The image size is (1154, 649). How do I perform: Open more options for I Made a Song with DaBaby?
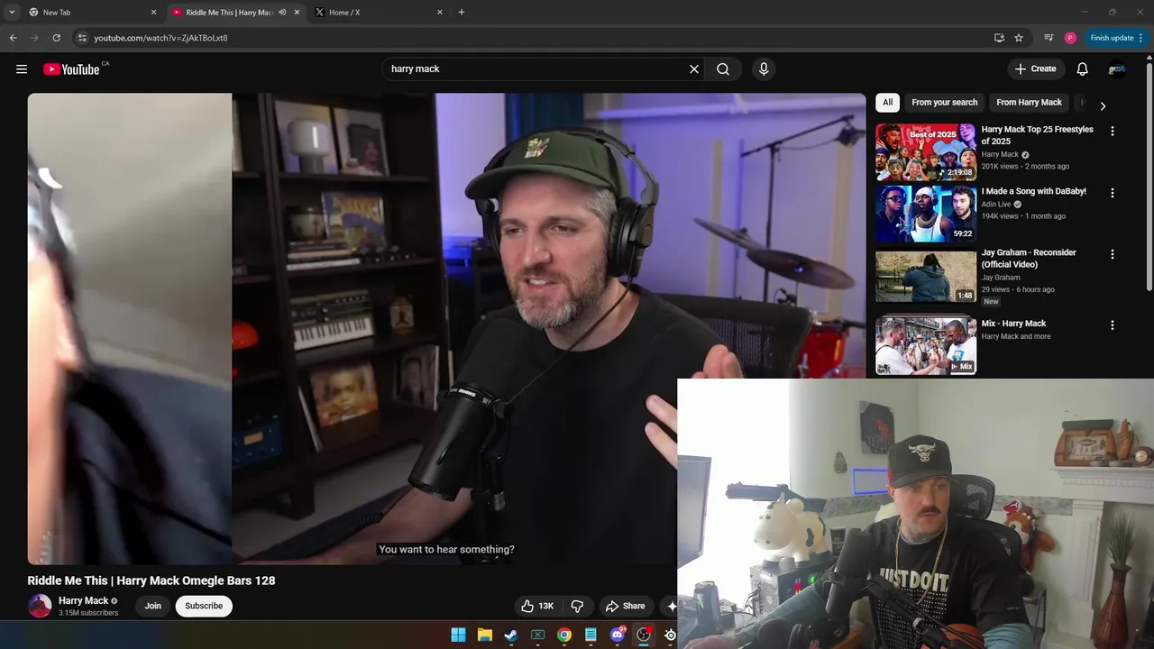[1112, 193]
